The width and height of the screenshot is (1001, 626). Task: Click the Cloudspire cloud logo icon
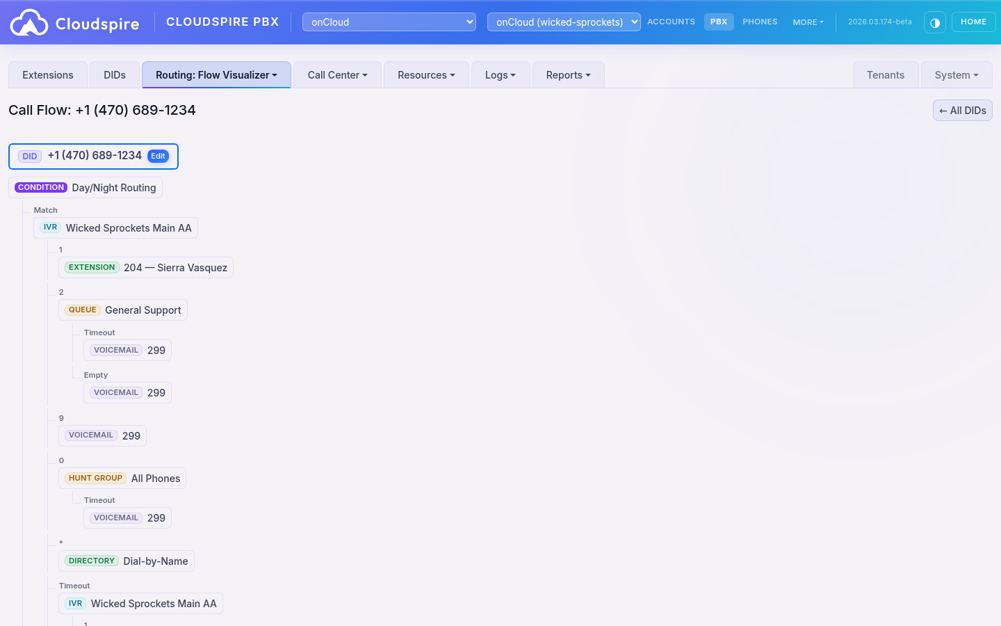[28, 22]
